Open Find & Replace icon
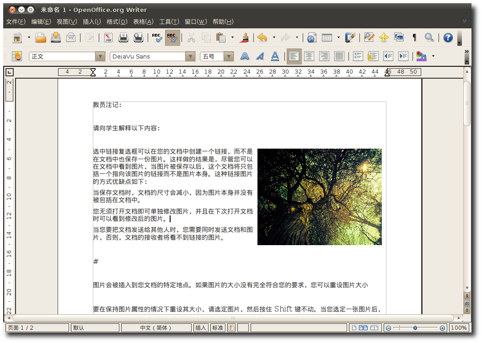 coord(369,38)
